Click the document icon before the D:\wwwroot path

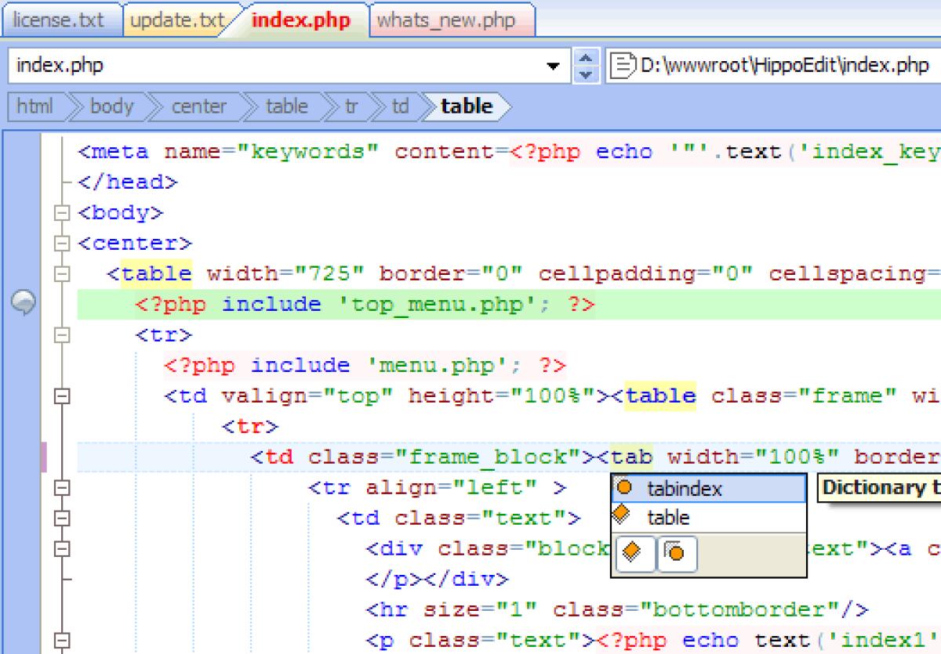[621, 65]
